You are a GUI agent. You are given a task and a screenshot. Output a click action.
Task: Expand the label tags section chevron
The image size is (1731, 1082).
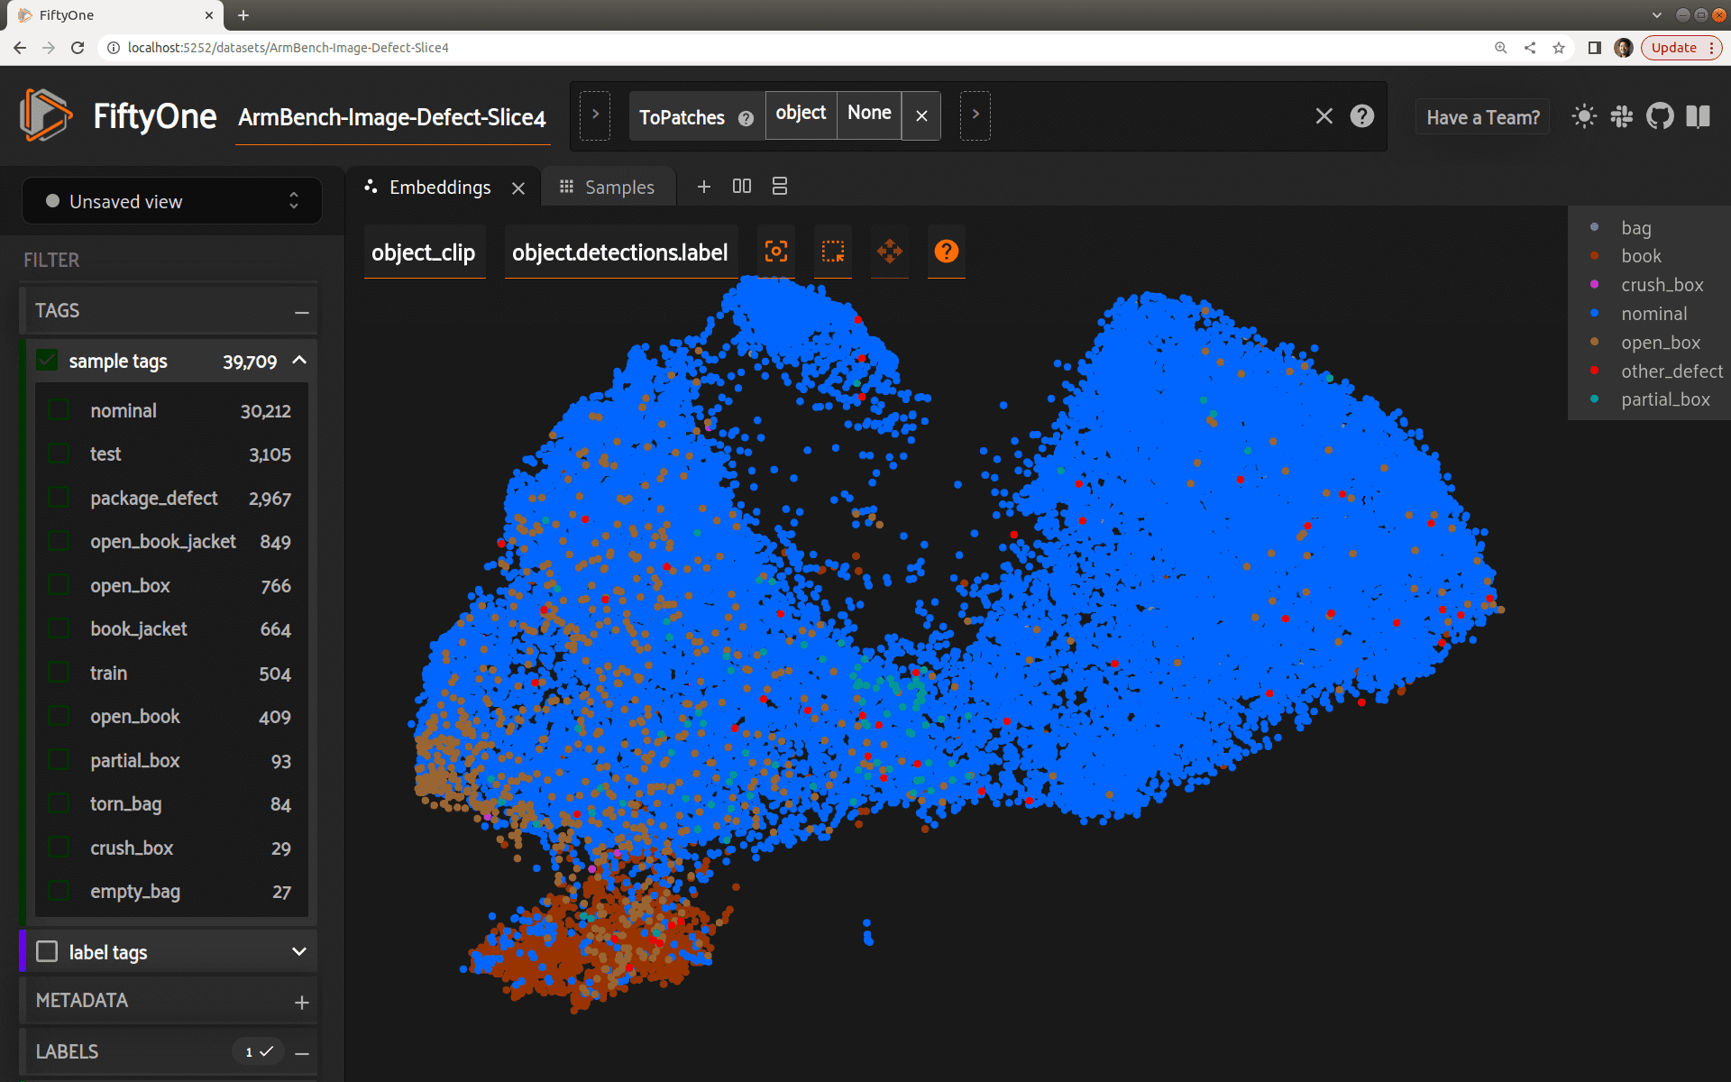pos(299,952)
